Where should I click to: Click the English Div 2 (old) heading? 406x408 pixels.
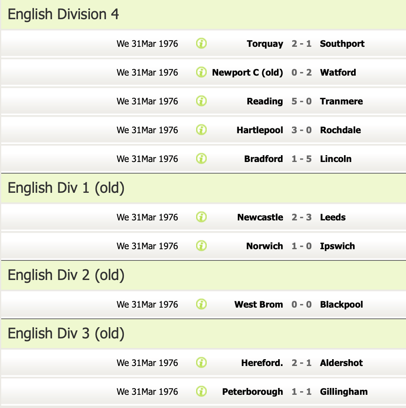pyautogui.click(x=66, y=275)
